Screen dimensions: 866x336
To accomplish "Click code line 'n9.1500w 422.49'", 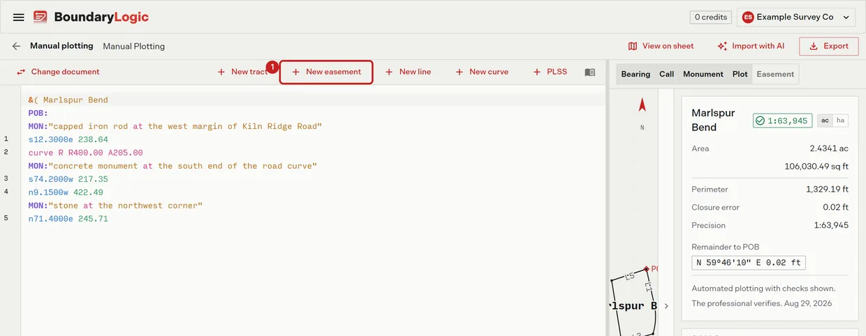I will pyautogui.click(x=66, y=192).
